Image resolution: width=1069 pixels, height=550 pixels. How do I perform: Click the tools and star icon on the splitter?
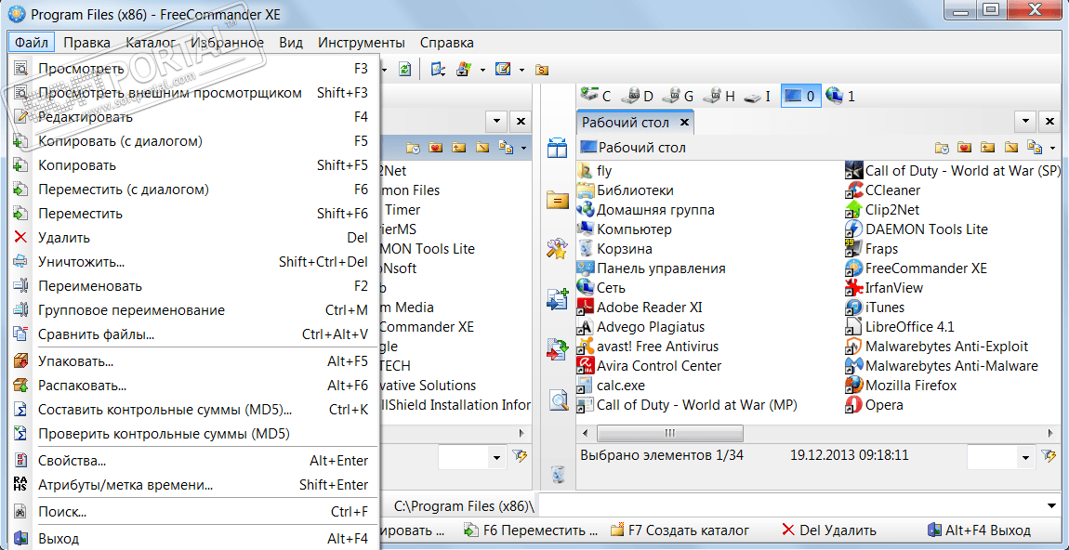click(x=558, y=249)
